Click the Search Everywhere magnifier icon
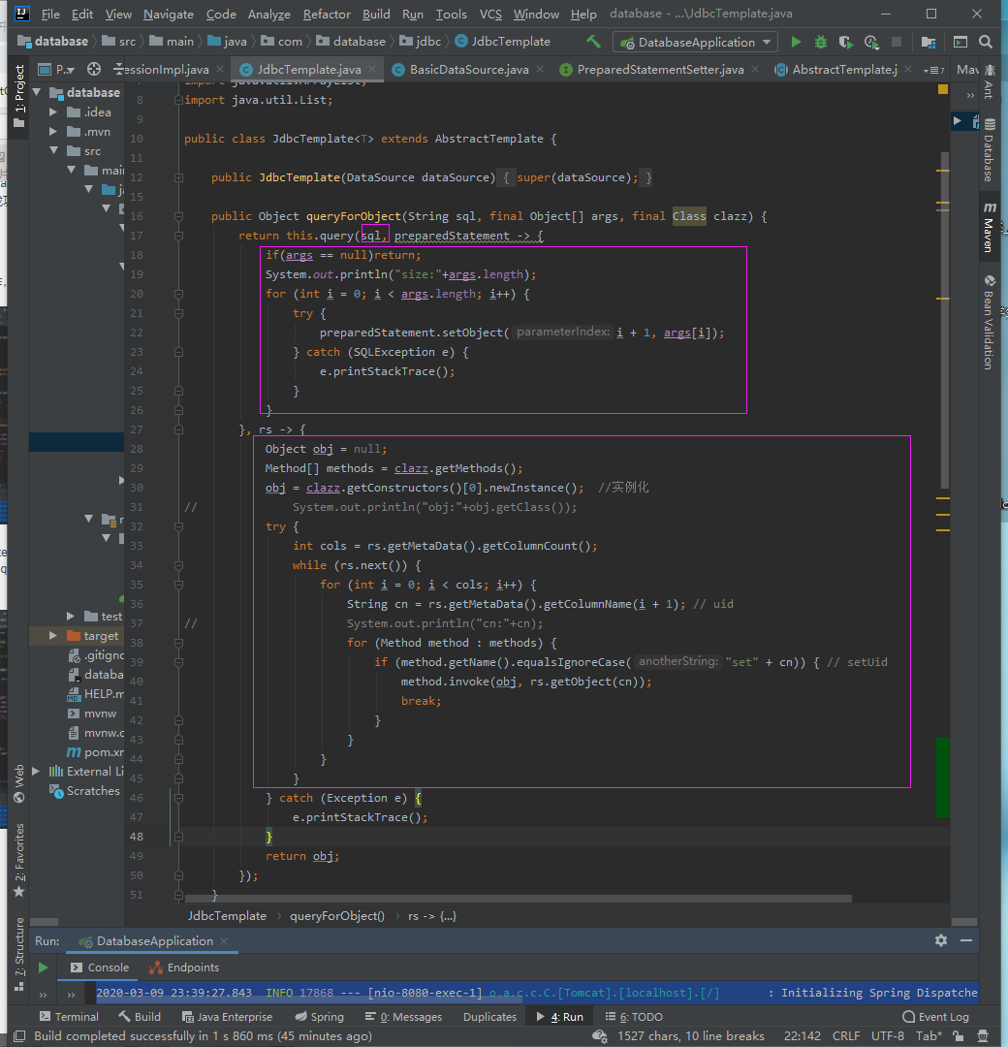The height and width of the screenshot is (1047, 1008). [986, 42]
